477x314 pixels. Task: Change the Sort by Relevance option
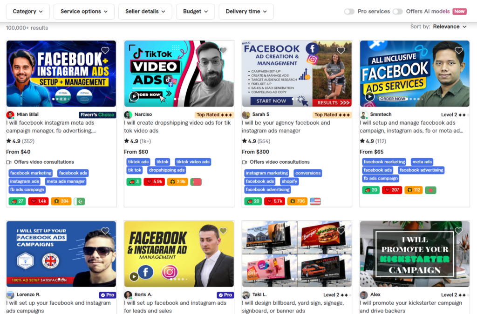pos(450,27)
